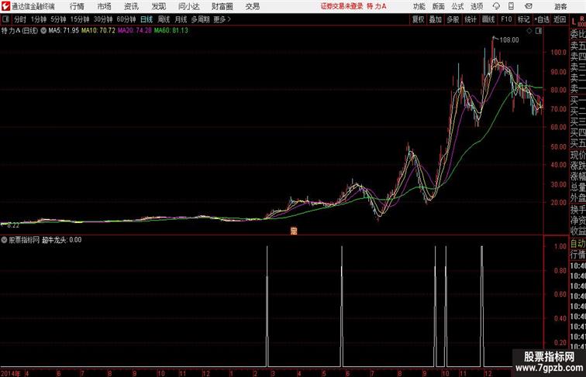Image resolution: width=586 pixels, height=377 pixels.
Task: Expand the 超牛龙头 indicator dropdown arrow
Action: 4,240
